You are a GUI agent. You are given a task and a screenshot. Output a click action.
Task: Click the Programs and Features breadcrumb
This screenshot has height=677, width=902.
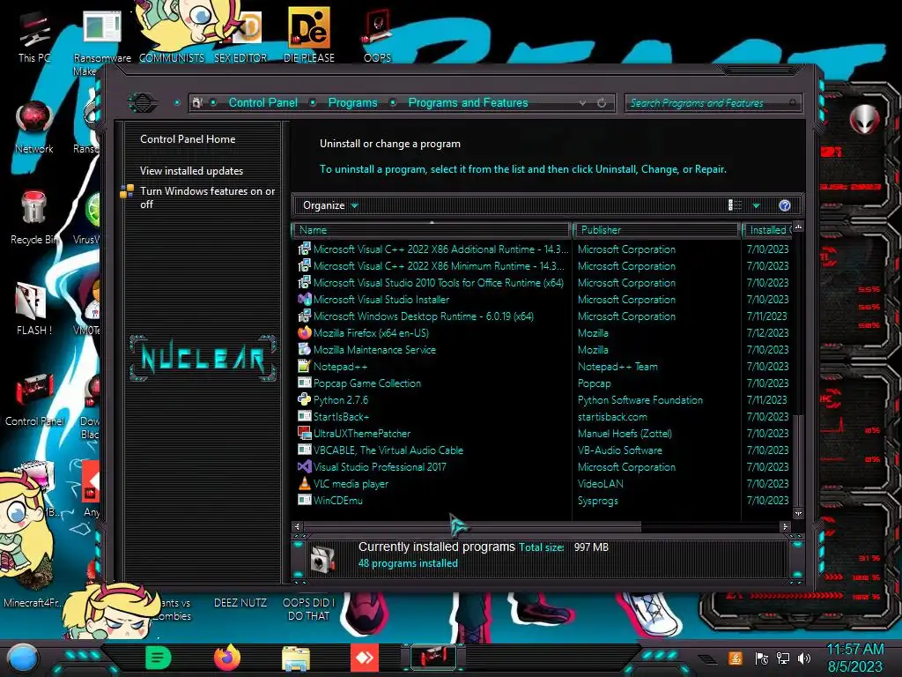click(x=468, y=102)
